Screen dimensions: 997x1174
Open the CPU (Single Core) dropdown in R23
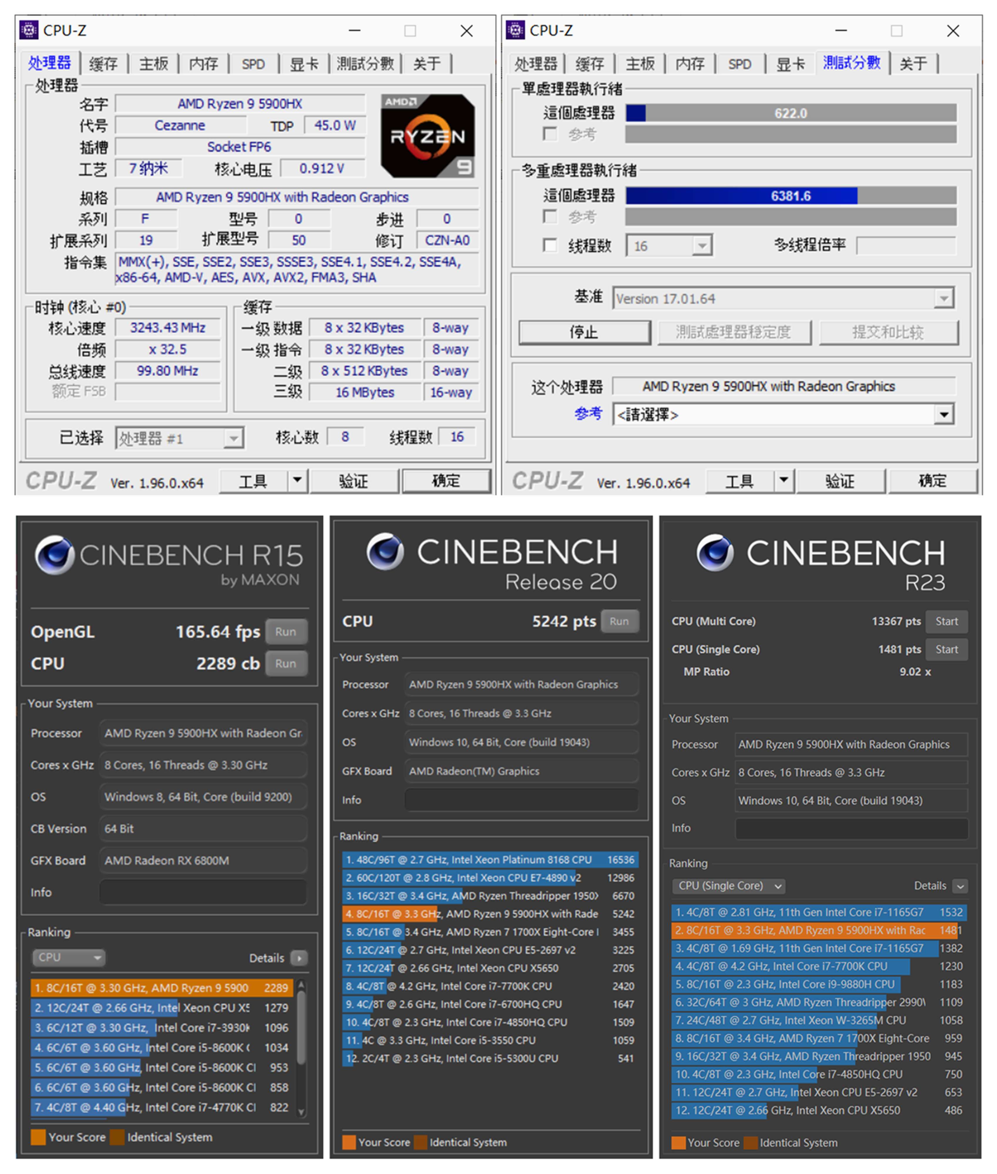[x=728, y=886]
